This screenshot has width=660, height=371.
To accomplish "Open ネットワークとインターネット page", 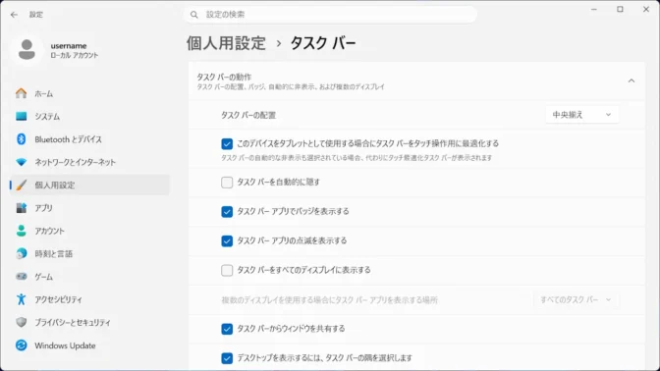I will (x=89, y=162).
